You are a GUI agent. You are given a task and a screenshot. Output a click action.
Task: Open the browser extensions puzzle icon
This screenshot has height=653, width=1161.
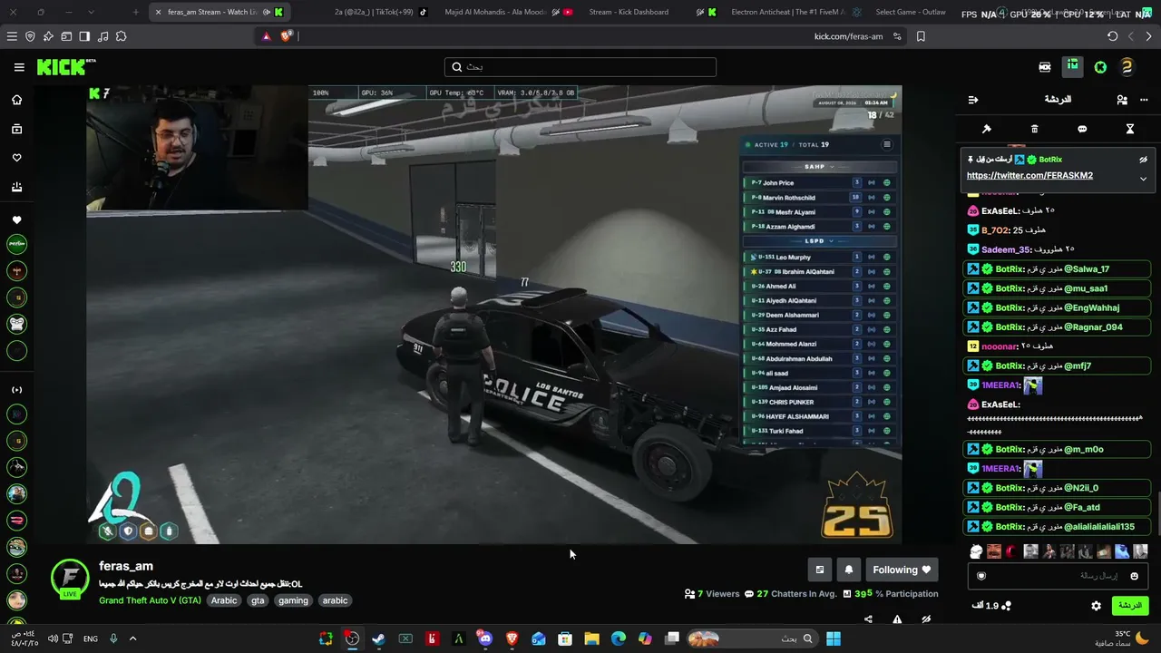click(x=122, y=36)
